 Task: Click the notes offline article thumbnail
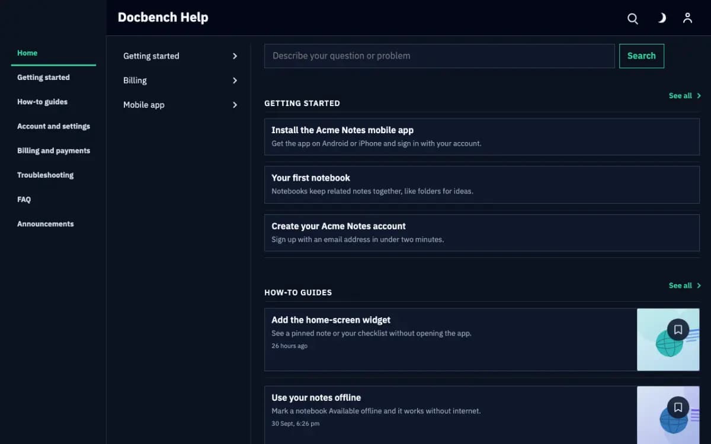tap(668, 415)
